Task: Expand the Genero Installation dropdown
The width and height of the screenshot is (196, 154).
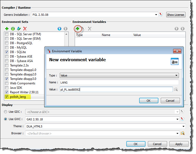Action: tap(156, 15)
